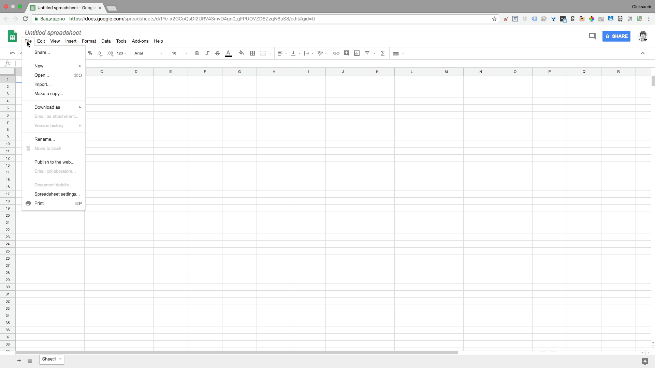Screen dimensions: 655x368
Task: Click the Bold formatting icon
Action: pyautogui.click(x=197, y=53)
